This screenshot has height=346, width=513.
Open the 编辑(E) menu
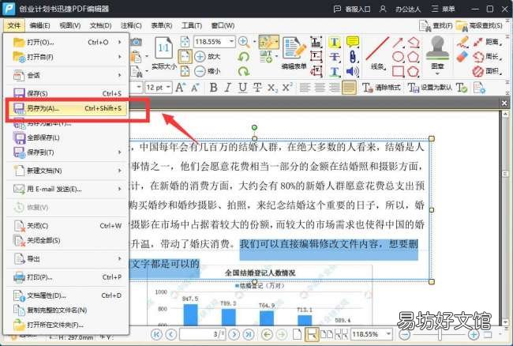click(x=39, y=25)
